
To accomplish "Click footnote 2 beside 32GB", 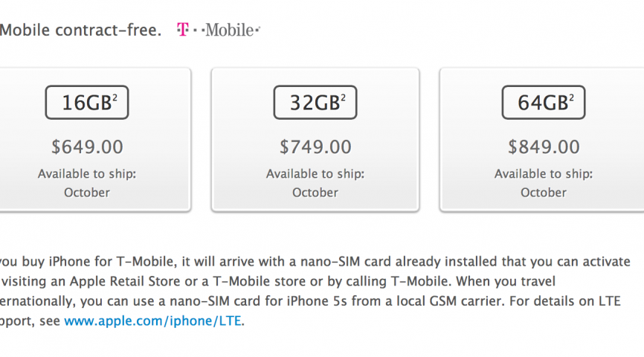I will click(343, 97).
